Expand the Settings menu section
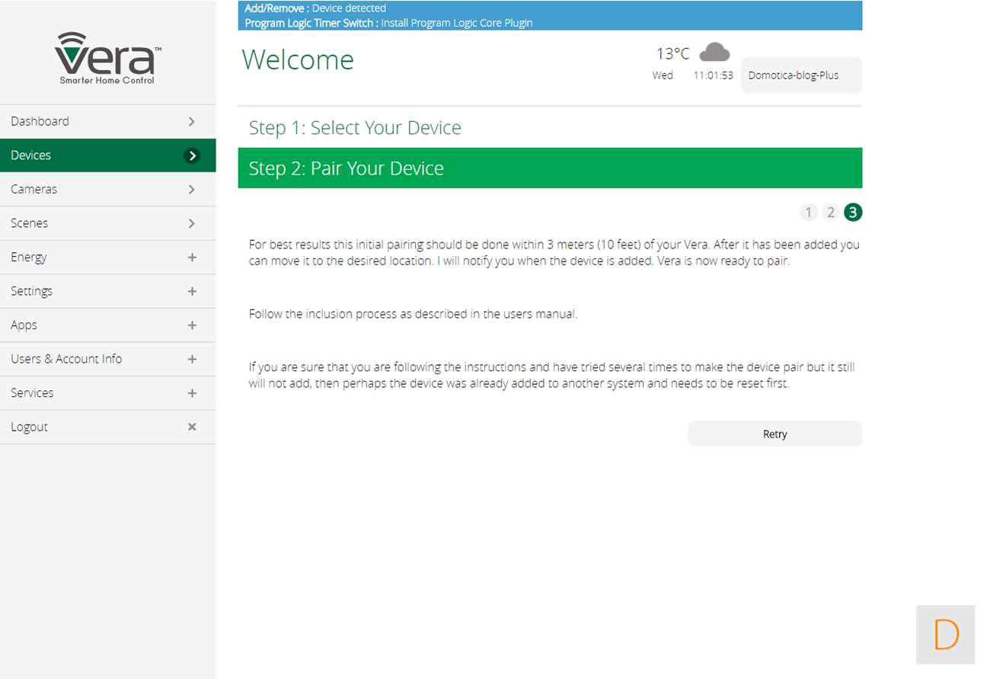Screen dimensions: 990x679 (x=107, y=291)
